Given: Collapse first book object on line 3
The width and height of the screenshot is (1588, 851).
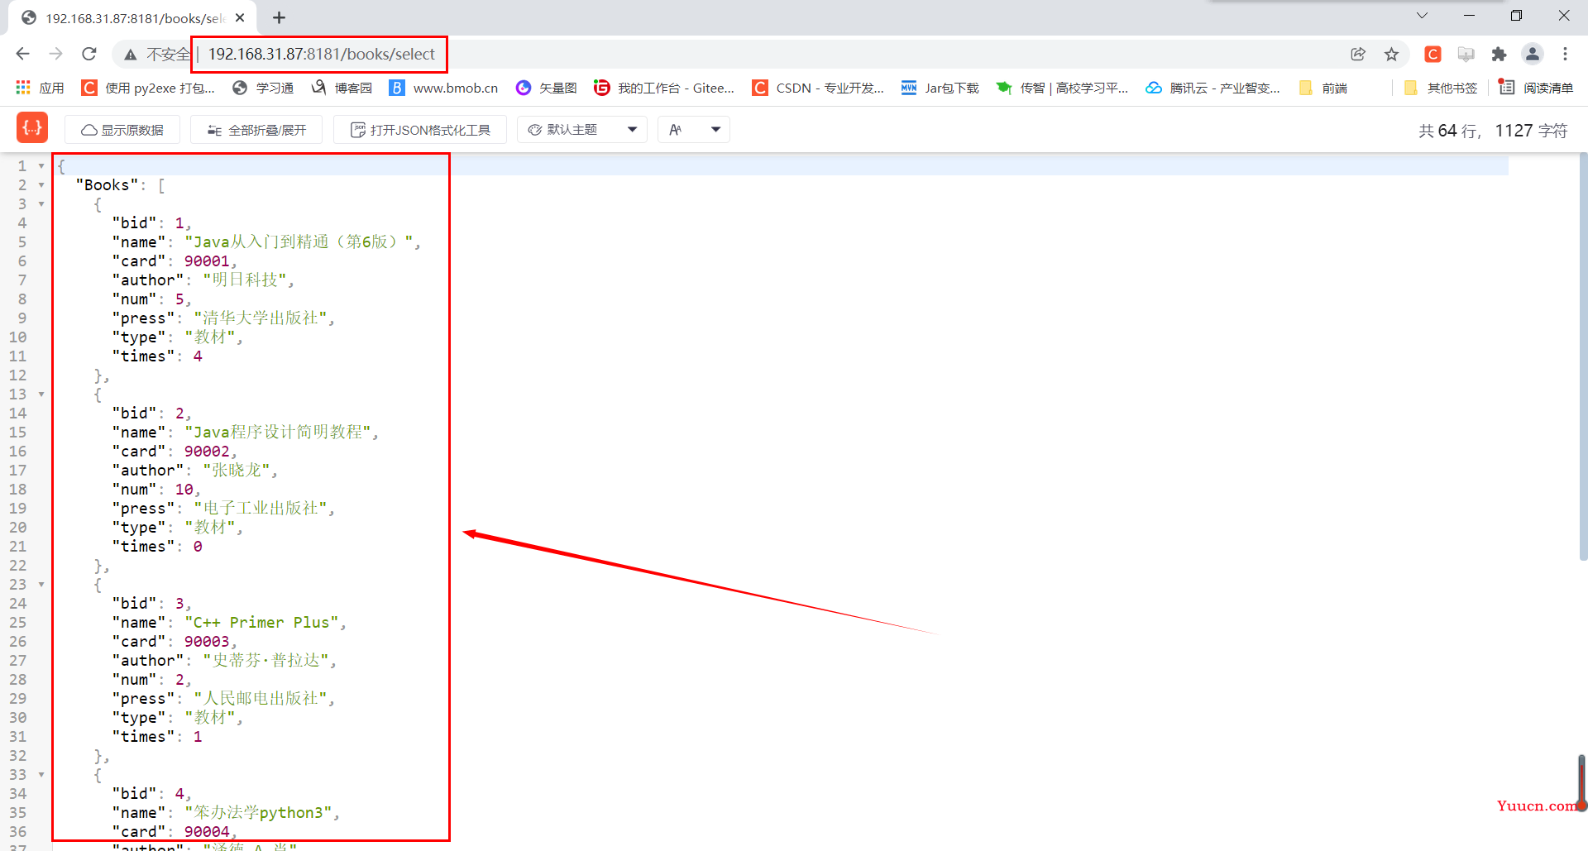Looking at the screenshot, I should (41, 204).
